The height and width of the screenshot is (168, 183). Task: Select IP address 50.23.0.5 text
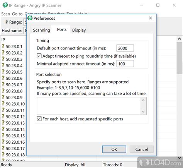(14, 72)
